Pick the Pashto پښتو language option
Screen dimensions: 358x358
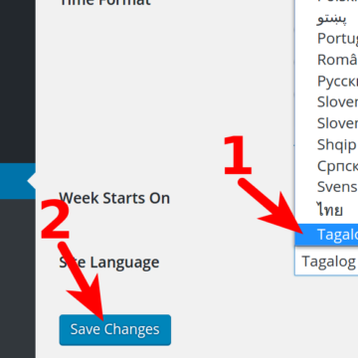(326, 18)
